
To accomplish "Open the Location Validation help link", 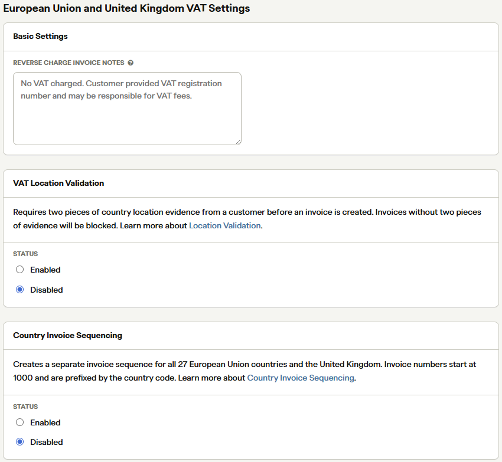I will tap(225, 225).
